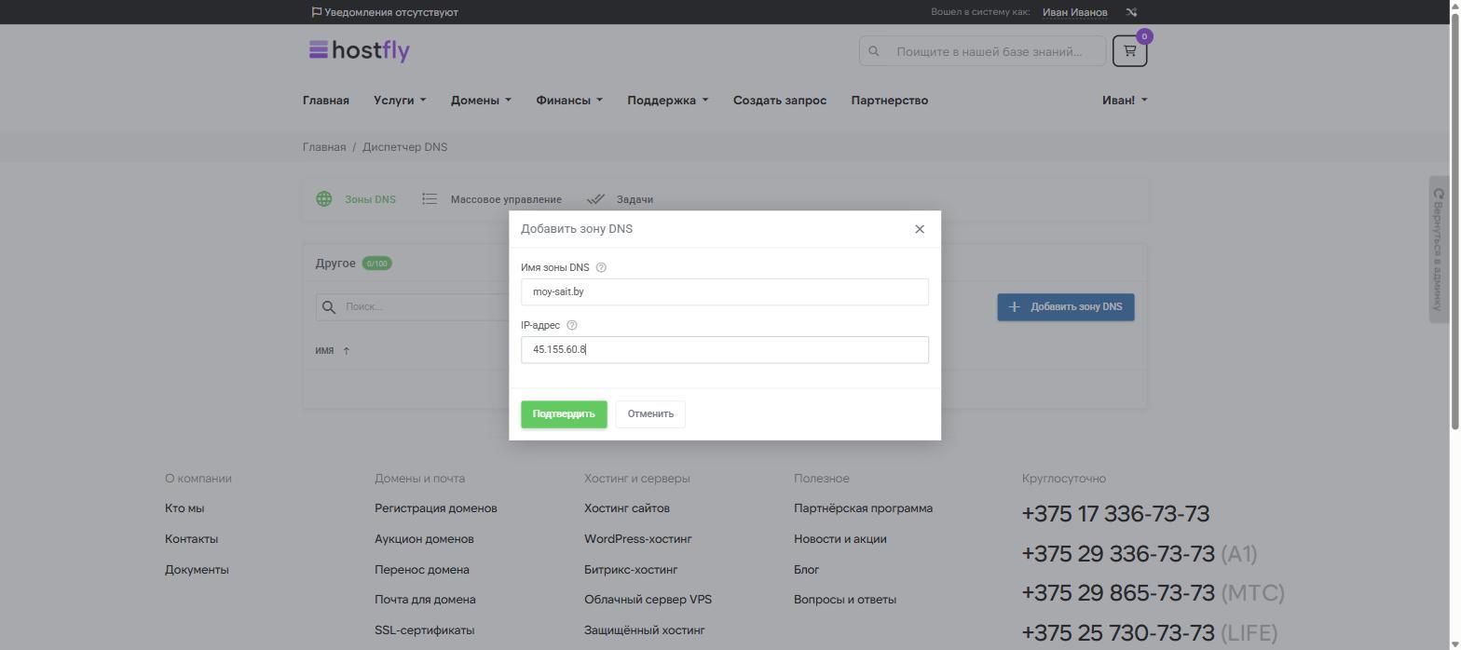Click the Вернуться в админку side tab
1461x650 pixels.
tap(1439, 250)
